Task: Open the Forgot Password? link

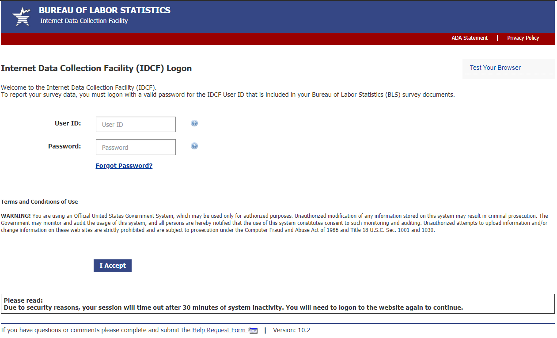Action: 124,166
